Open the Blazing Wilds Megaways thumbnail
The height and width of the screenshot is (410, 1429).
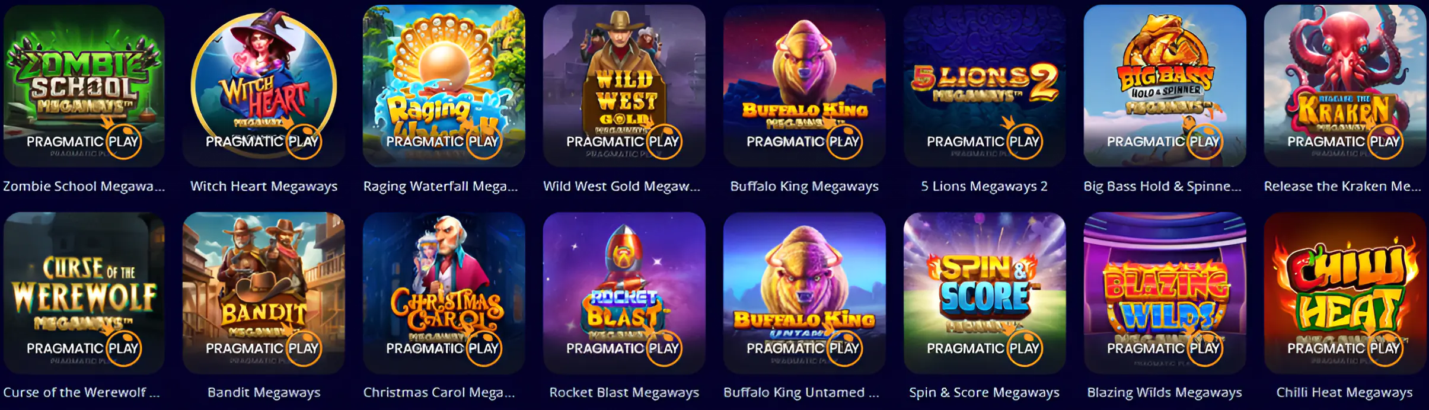pyautogui.click(x=1165, y=293)
